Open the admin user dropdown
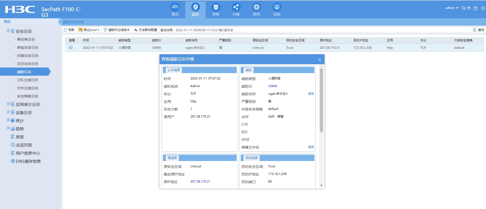 (451, 8)
